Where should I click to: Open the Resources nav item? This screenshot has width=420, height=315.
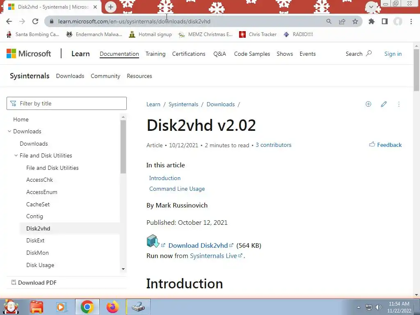pyautogui.click(x=139, y=76)
